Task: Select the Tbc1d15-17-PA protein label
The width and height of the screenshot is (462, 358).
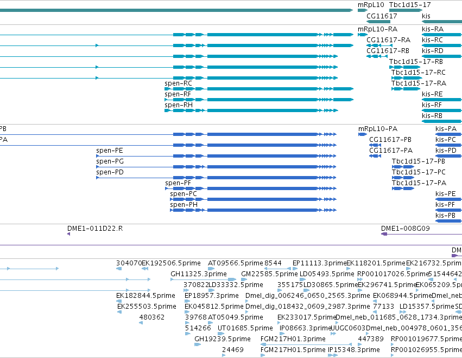Action: coord(419,184)
